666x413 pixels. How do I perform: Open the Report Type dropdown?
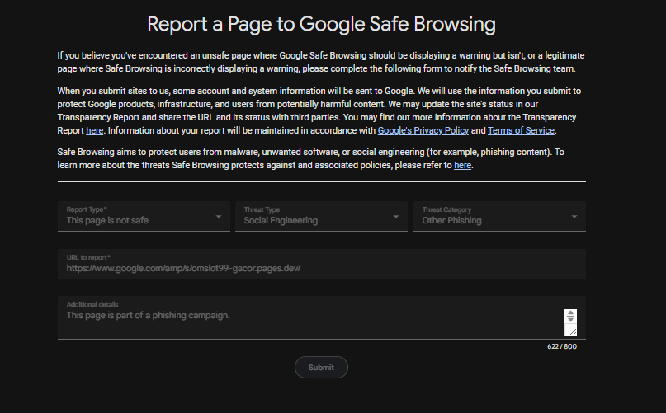(144, 217)
